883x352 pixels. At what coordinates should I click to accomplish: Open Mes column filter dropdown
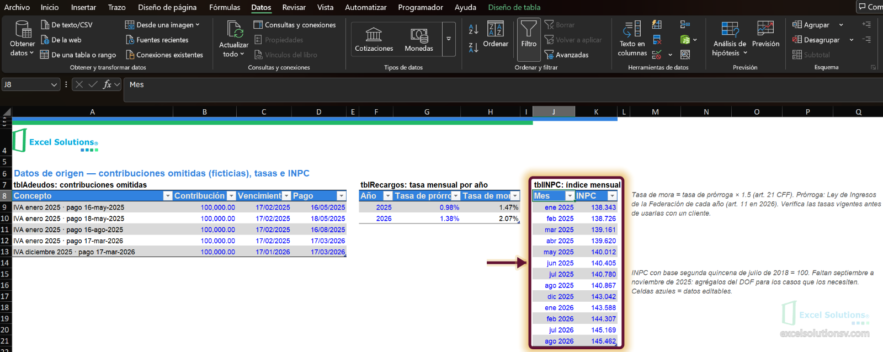click(570, 196)
